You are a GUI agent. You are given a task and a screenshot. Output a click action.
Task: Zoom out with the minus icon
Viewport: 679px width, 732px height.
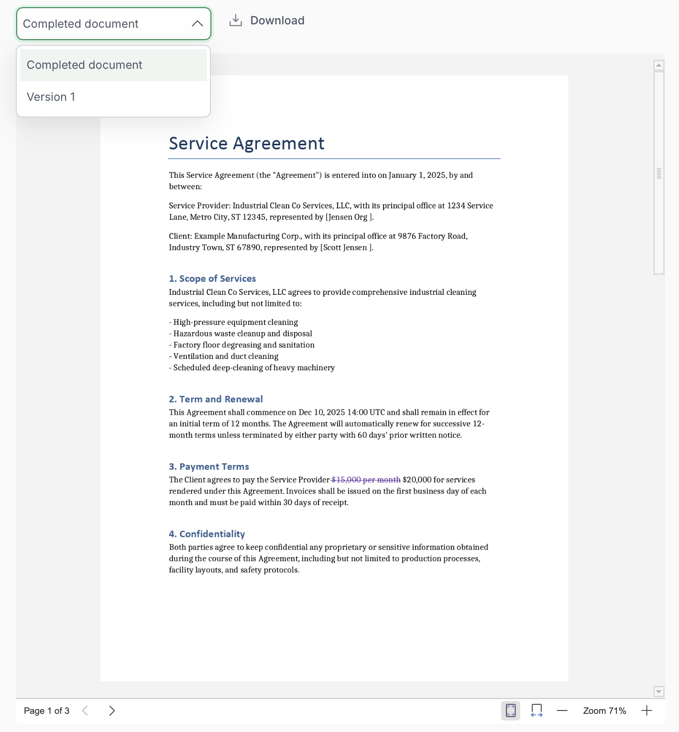point(562,710)
